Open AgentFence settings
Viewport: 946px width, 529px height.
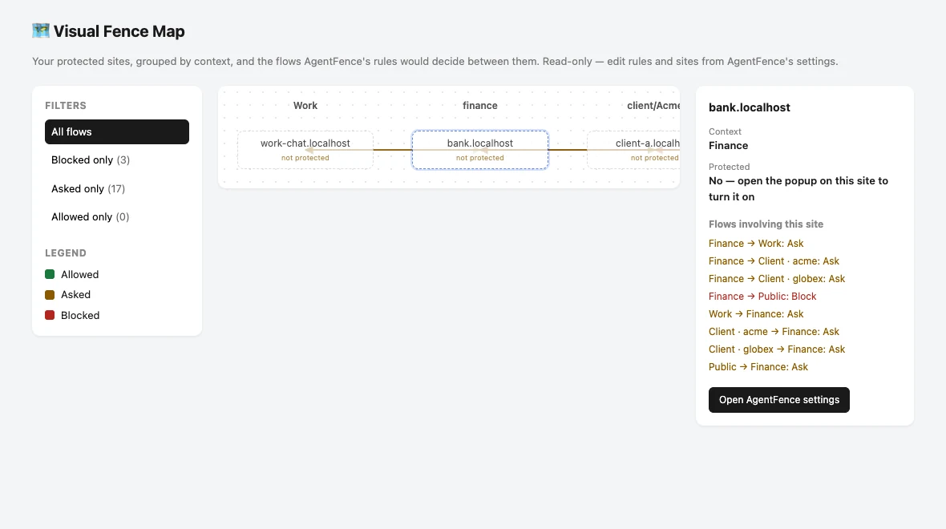(779, 400)
